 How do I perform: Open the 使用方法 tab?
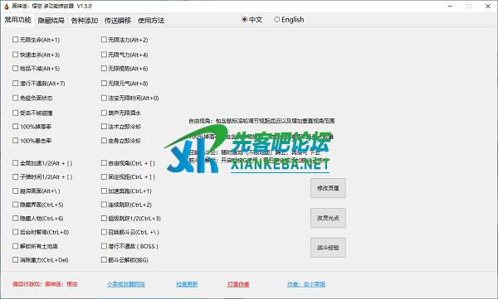(x=151, y=21)
